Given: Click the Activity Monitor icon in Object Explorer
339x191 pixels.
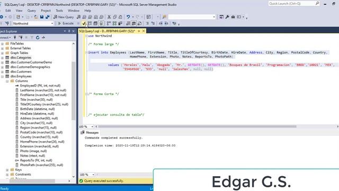Looking at the screenshot, I should [43, 38].
